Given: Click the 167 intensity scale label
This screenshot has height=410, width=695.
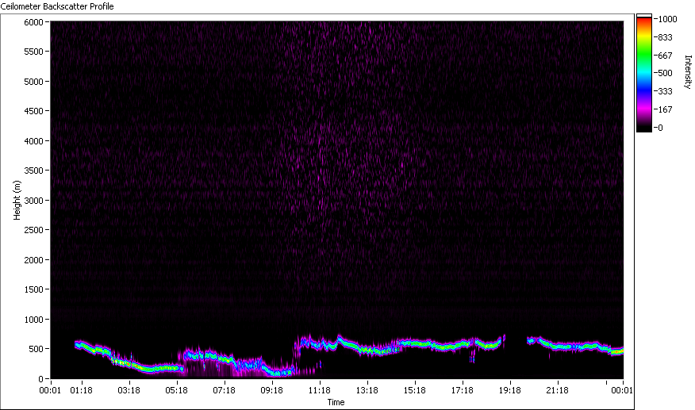Looking at the screenshot, I should click(666, 109).
